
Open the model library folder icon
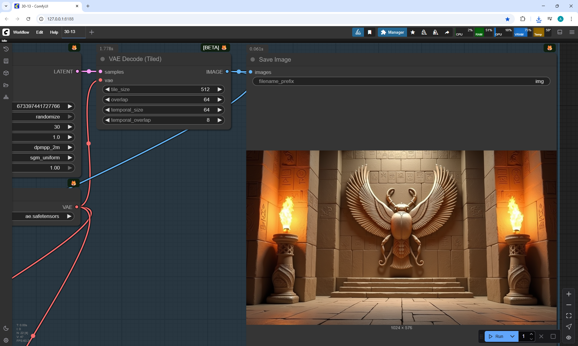(6, 85)
